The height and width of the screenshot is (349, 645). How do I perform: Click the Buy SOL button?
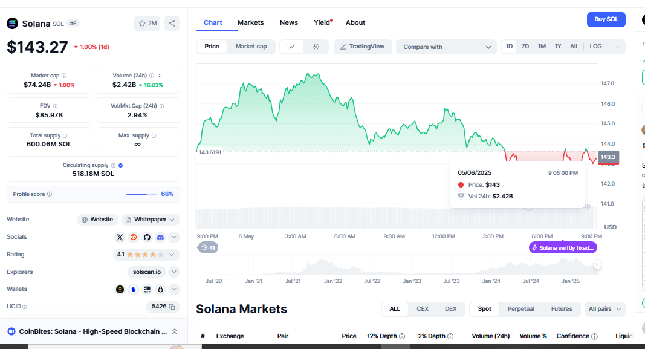coord(606,19)
